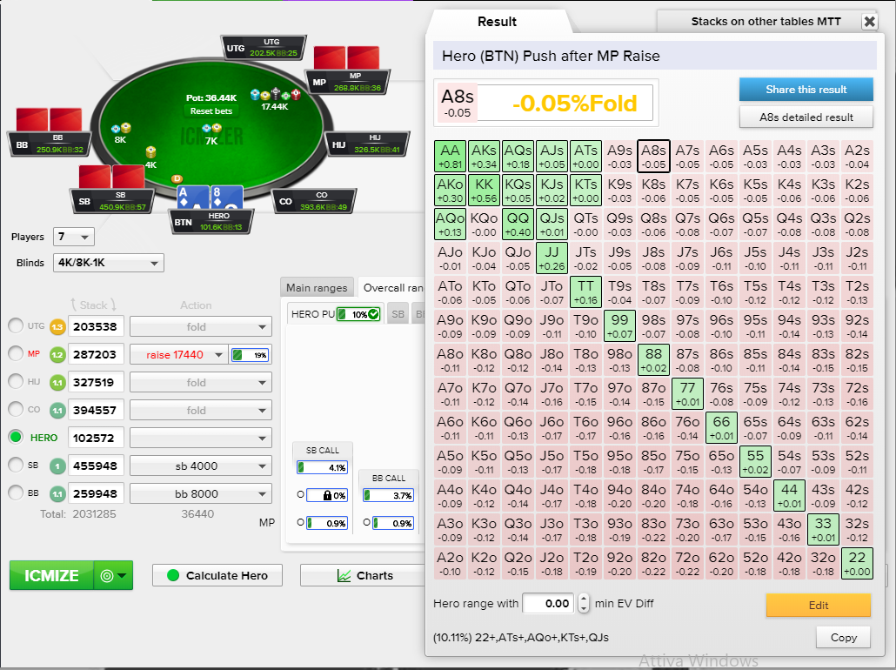This screenshot has height=670, width=896.
Task: Click Hero's eight card on the table
Action: tap(227, 198)
